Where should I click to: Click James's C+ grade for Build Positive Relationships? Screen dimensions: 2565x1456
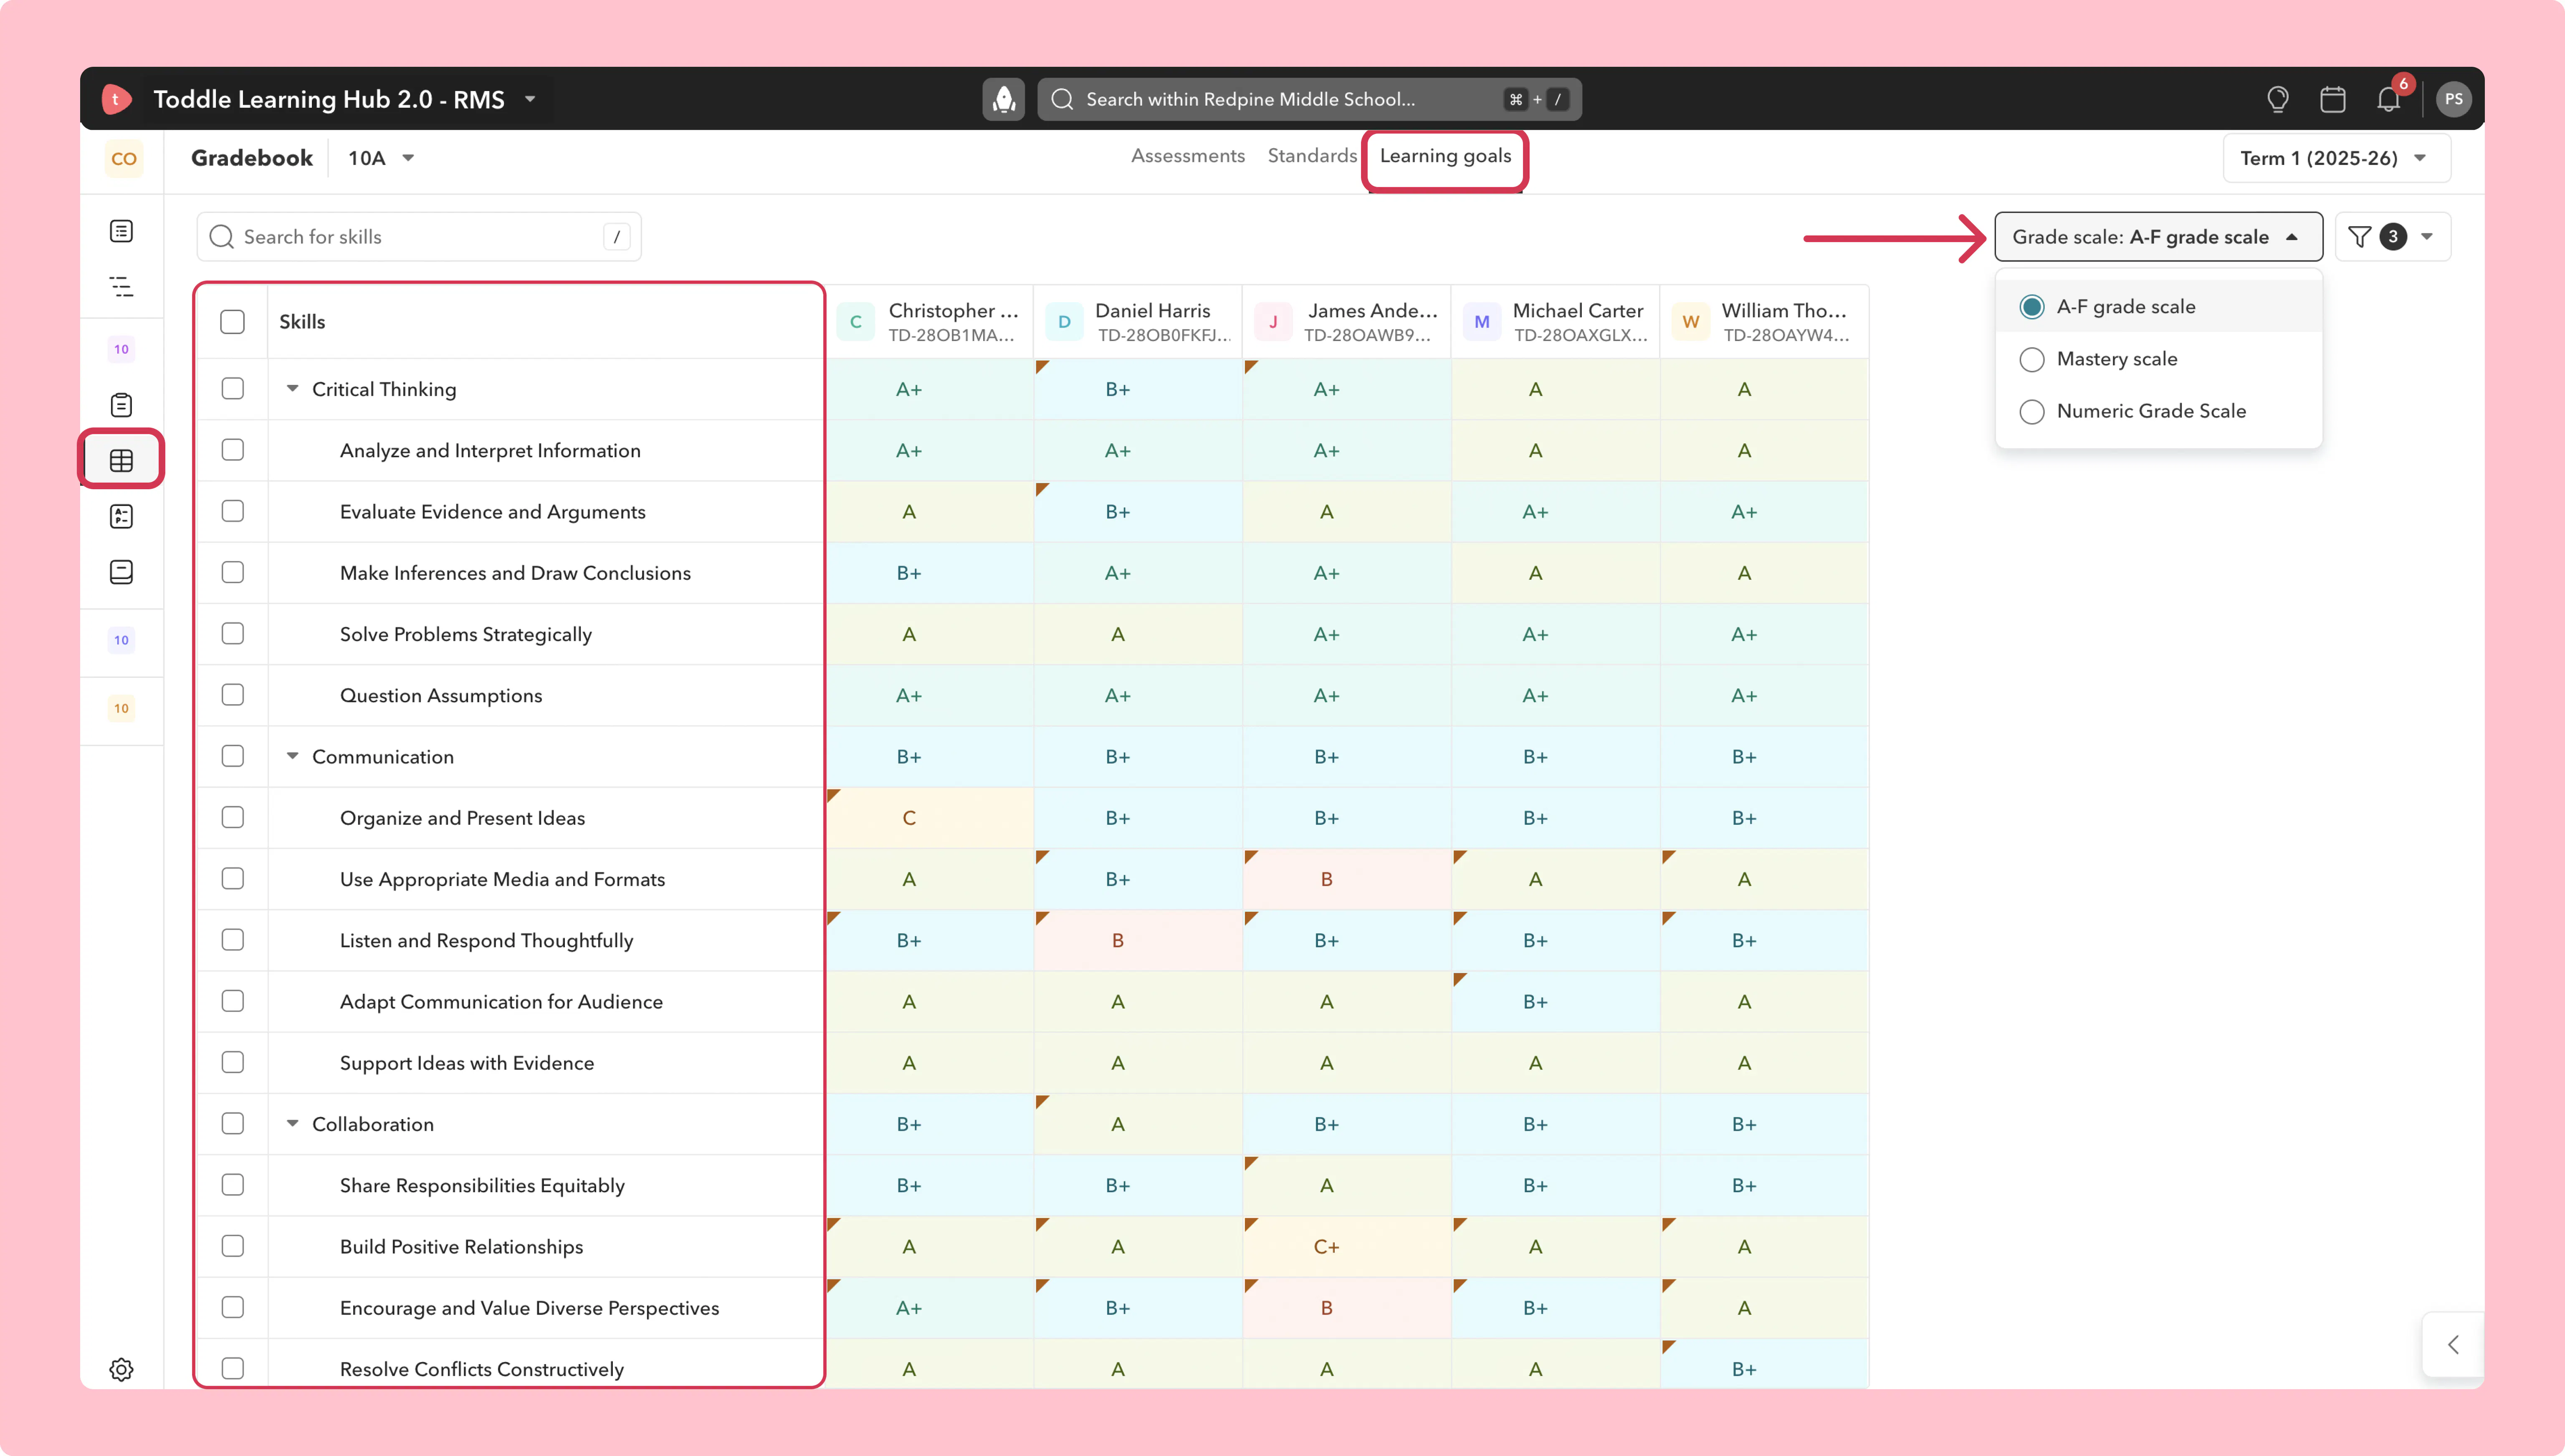point(1346,1247)
